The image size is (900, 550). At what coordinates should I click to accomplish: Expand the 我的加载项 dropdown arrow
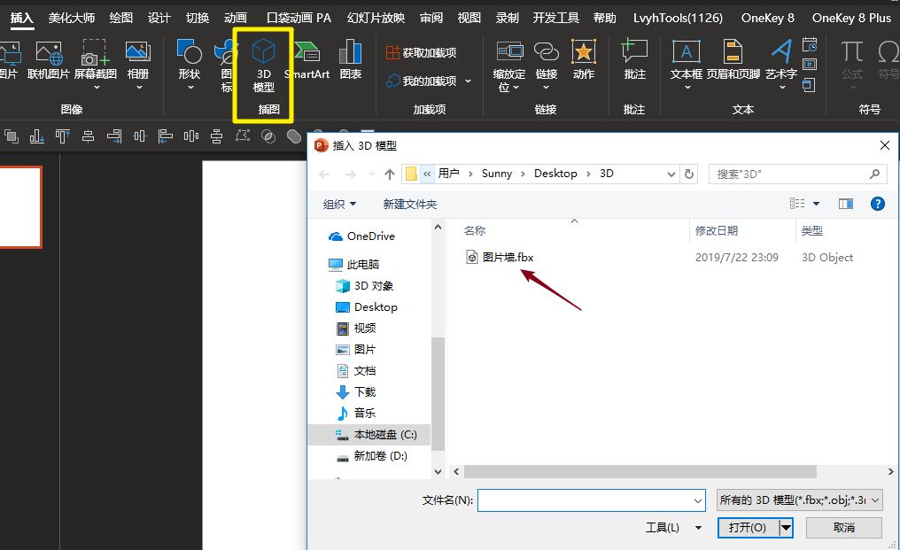coord(469,81)
